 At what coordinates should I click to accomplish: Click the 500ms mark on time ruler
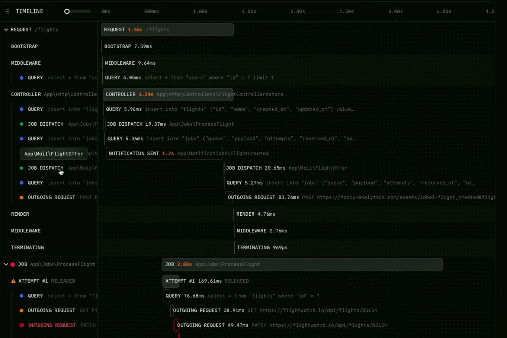point(151,12)
